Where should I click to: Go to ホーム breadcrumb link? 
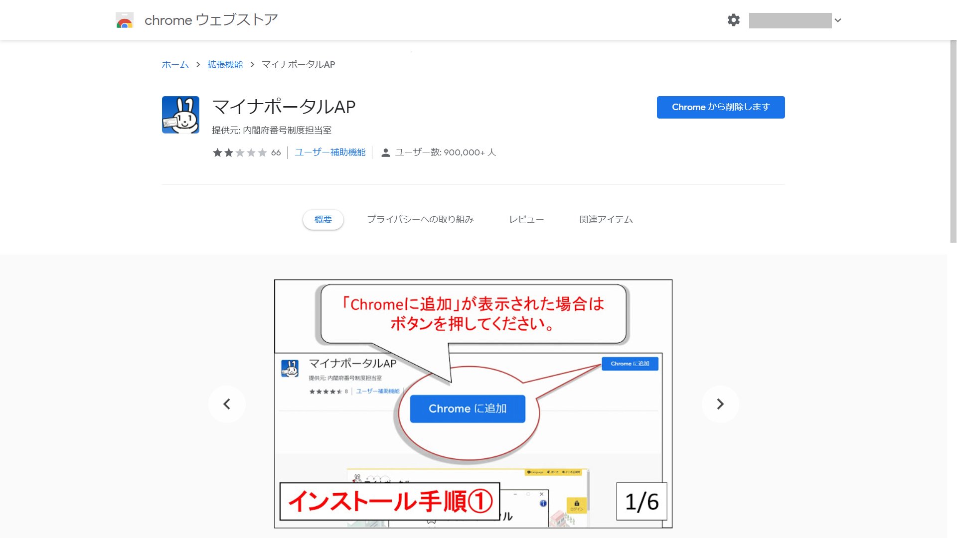tap(175, 64)
